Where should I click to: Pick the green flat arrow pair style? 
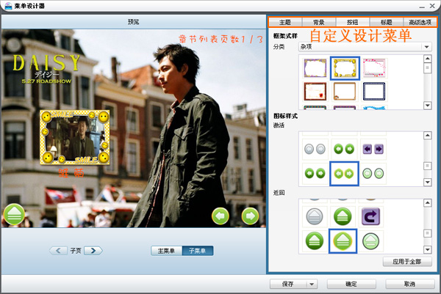pos(315,173)
